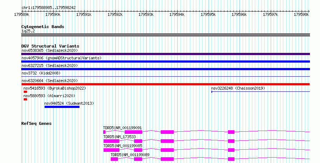This screenshot has width=320, height=163.
Task: Click the nsv6327215 (Sedlazeck2020) label
Action: 50,65
